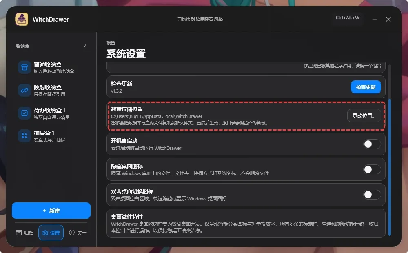The image size is (408, 253).
Task: Open the 抽屉盒 1 list entry title
Action: click(x=44, y=133)
